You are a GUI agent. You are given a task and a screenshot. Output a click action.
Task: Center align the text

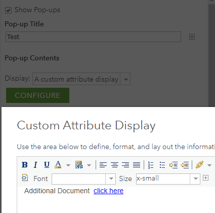pyautogui.click(x=114, y=165)
